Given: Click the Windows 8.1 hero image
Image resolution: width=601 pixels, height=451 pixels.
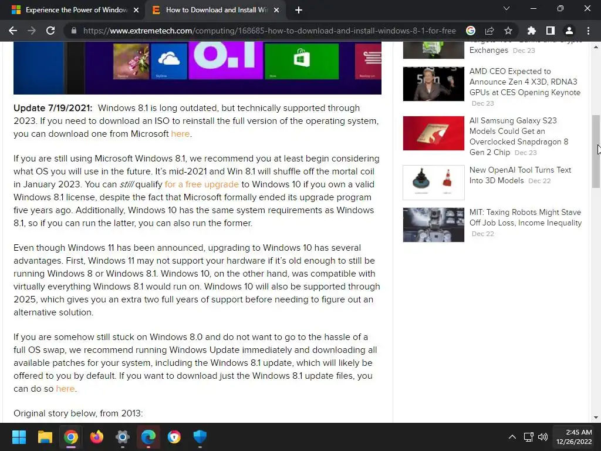Looking at the screenshot, I should click(197, 68).
